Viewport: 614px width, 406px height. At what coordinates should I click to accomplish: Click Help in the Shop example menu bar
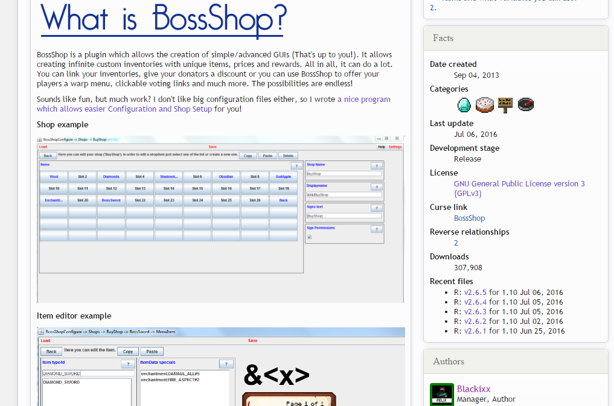click(382, 147)
